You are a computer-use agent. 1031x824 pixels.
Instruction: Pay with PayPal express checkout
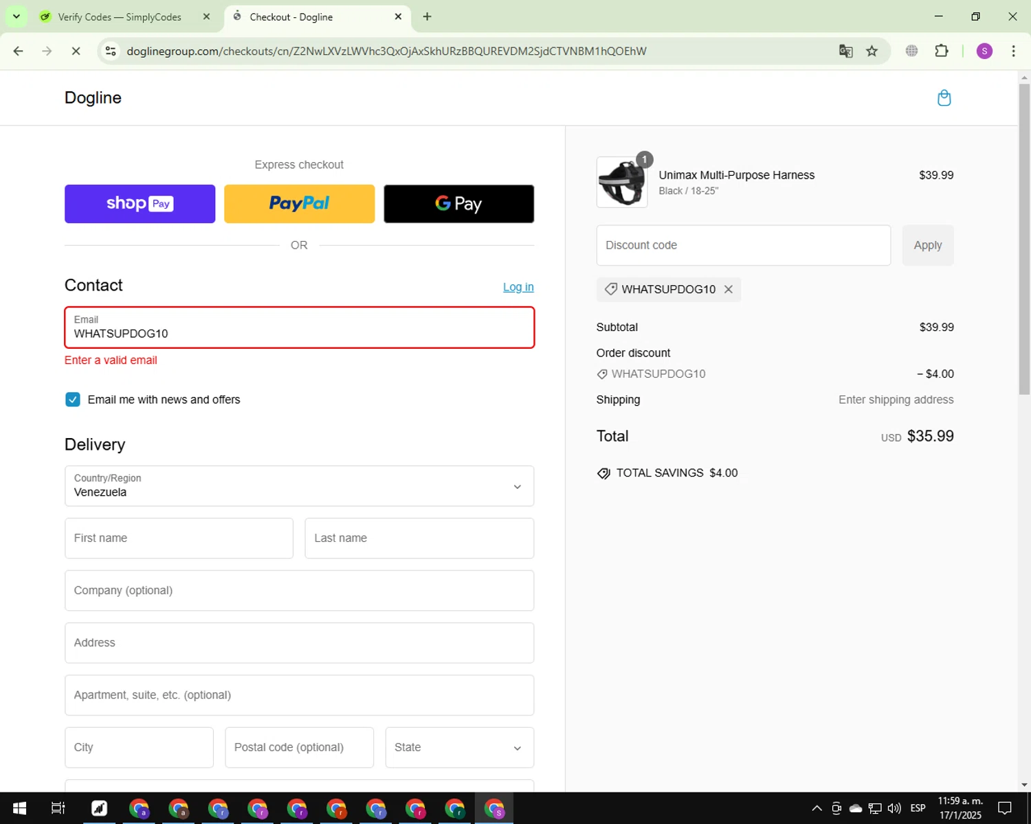coord(299,204)
